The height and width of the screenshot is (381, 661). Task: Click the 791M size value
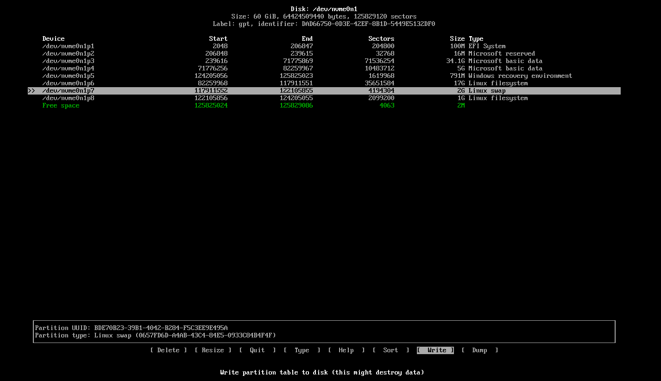(458, 76)
